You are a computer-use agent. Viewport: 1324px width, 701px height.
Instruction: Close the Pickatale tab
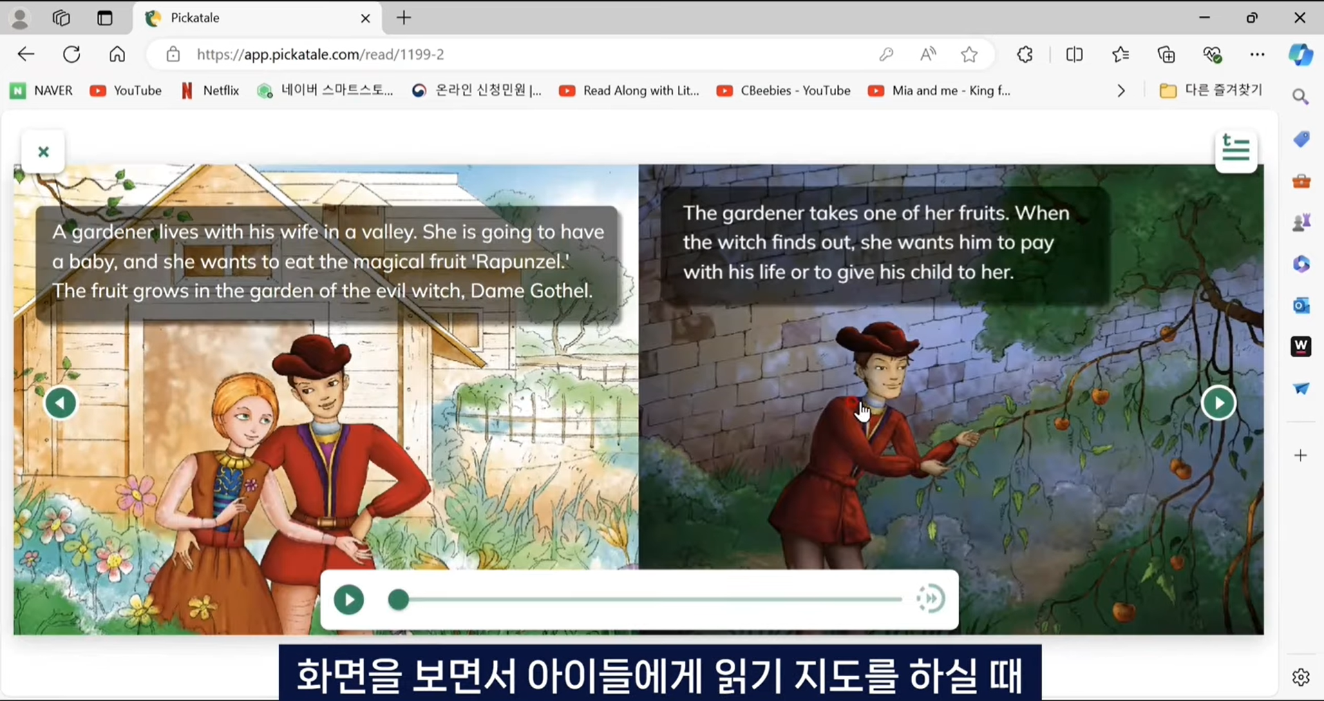click(366, 19)
